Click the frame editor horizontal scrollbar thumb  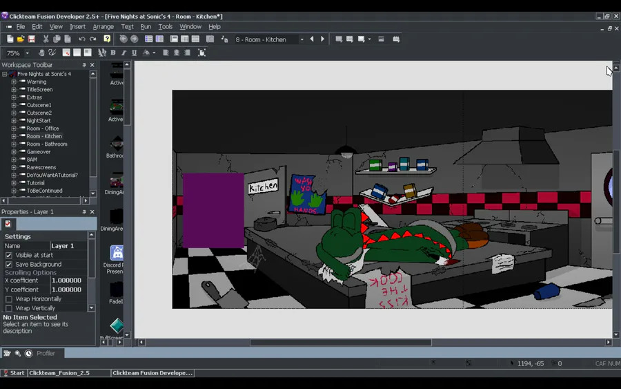point(341,342)
